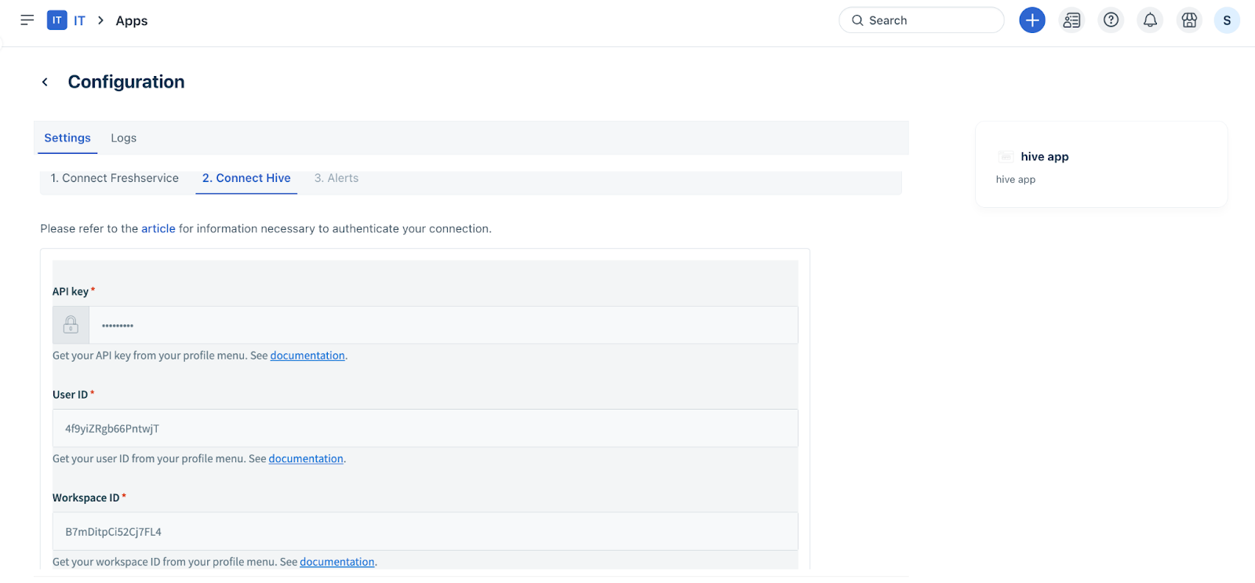Focus the API key password field

(443, 325)
